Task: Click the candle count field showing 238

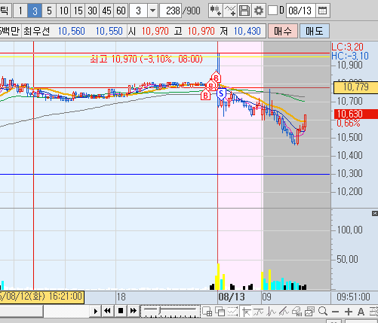Action: (x=171, y=11)
